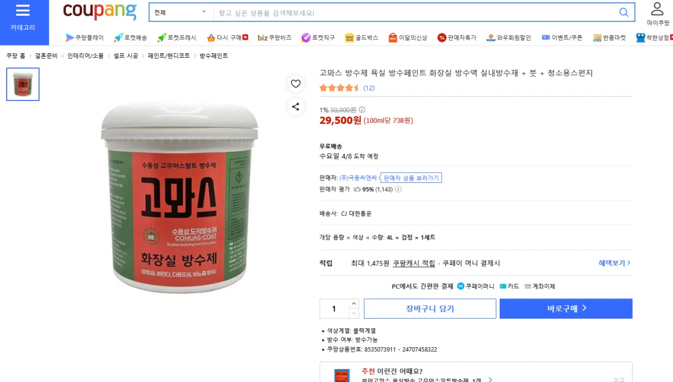Click the product search input field

[x=415, y=12]
